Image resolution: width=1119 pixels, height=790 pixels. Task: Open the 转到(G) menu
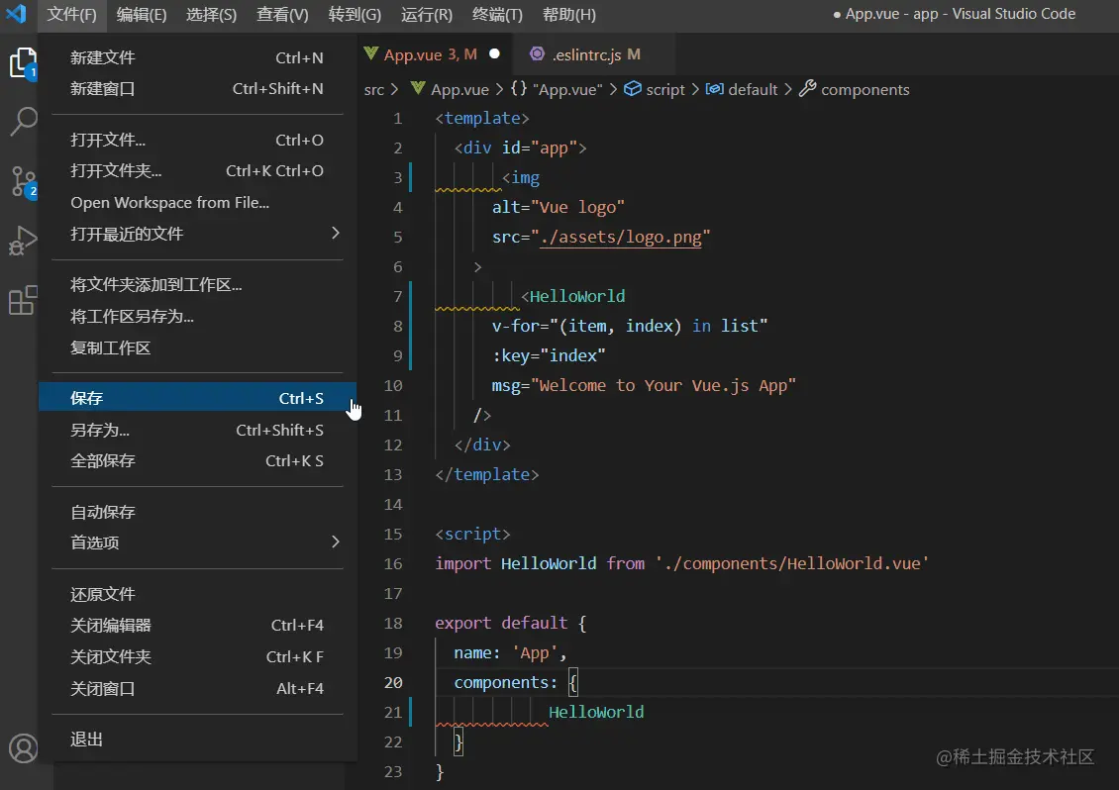coord(355,14)
